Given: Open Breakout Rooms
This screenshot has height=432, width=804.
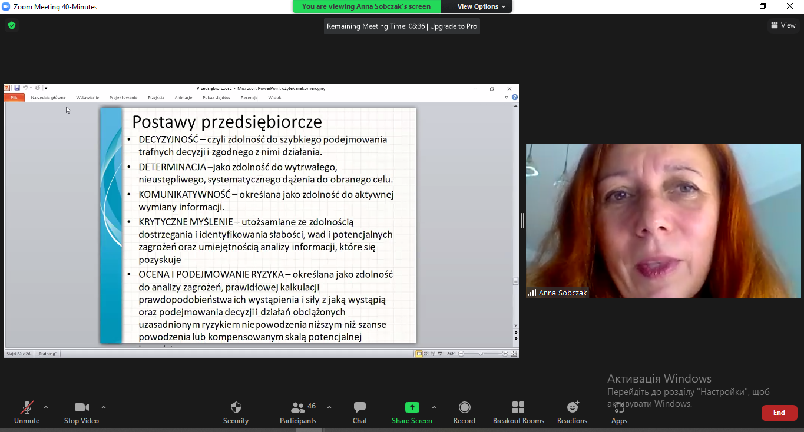Looking at the screenshot, I should coord(518,412).
